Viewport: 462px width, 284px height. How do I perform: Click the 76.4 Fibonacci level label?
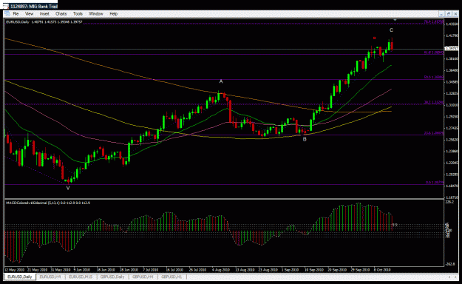tap(434, 21)
